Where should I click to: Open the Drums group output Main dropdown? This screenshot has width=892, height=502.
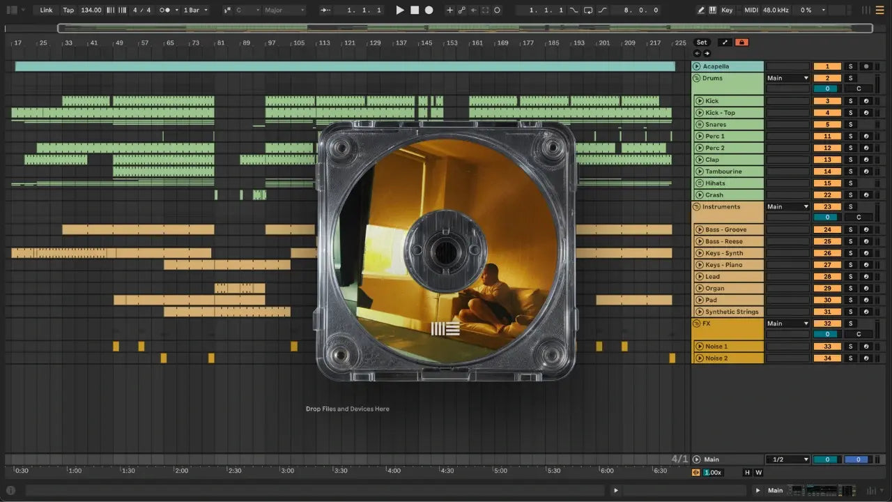tap(787, 78)
